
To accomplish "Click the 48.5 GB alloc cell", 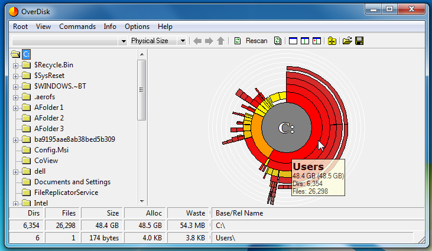I will [x=145, y=226].
